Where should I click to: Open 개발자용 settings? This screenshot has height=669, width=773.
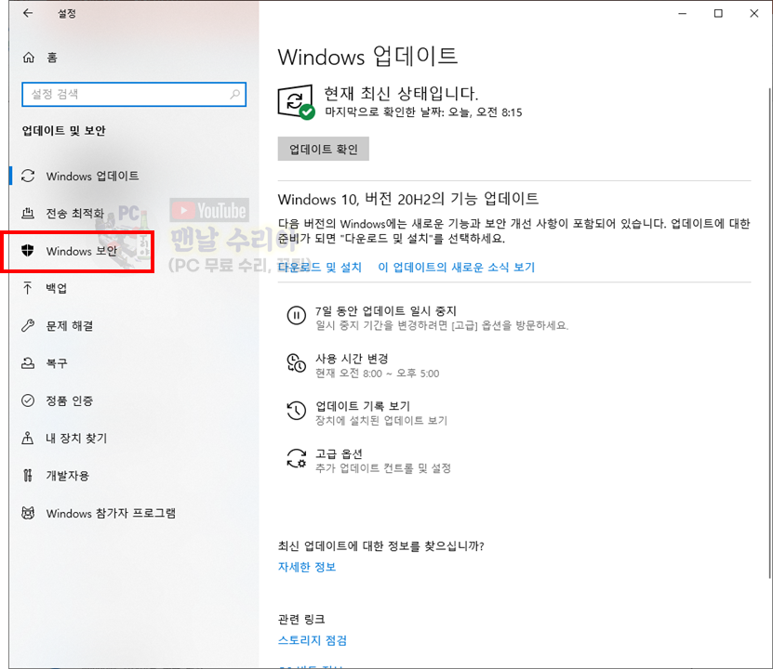click(x=68, y=476)
